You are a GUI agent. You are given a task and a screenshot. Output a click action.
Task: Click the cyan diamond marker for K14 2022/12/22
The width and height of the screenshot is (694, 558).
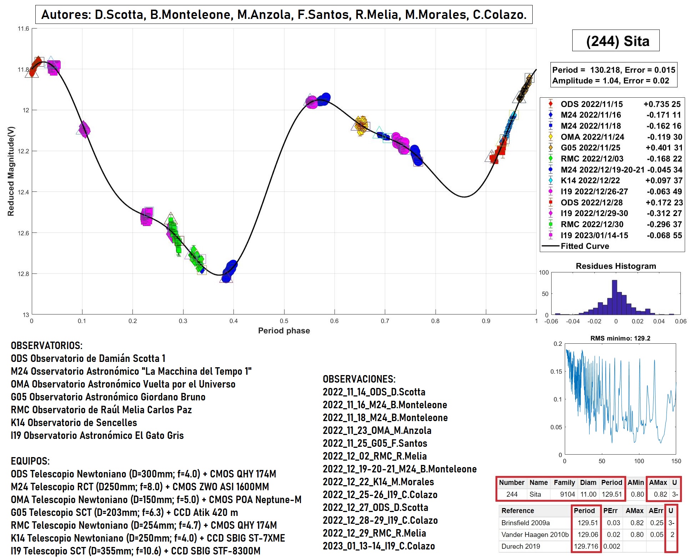(550, 180)
